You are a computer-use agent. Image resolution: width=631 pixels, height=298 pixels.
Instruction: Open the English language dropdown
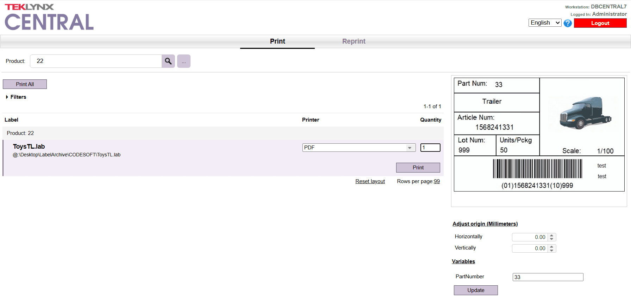545,23
